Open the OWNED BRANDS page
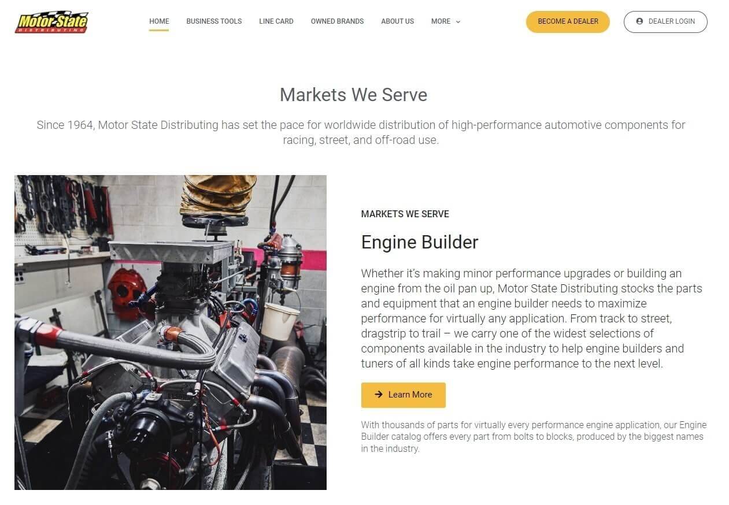Image resolution: width=729 pixels, height=505 pixels. [337, 21]
